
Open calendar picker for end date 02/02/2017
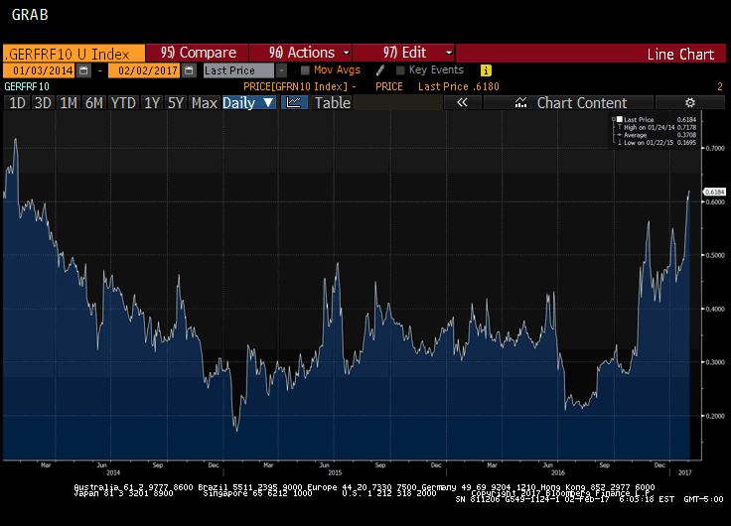[x=188, y=70]
